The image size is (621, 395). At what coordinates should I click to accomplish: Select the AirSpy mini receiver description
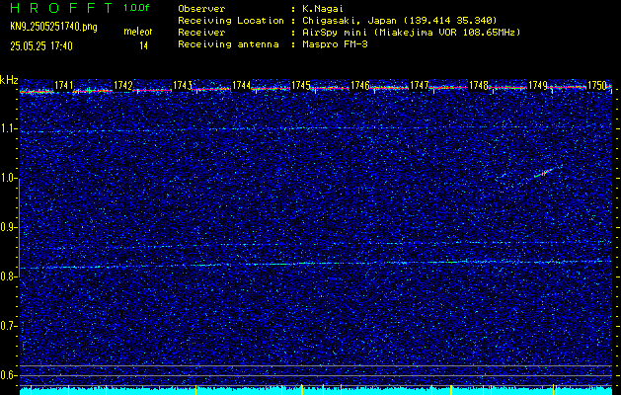pyautogui.click(x=411, y=33)
